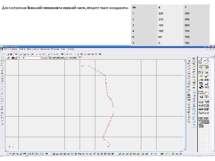Minimize the bCAD window
The width and height of the screenshot is (215, 161).
[x=205, y=47]
